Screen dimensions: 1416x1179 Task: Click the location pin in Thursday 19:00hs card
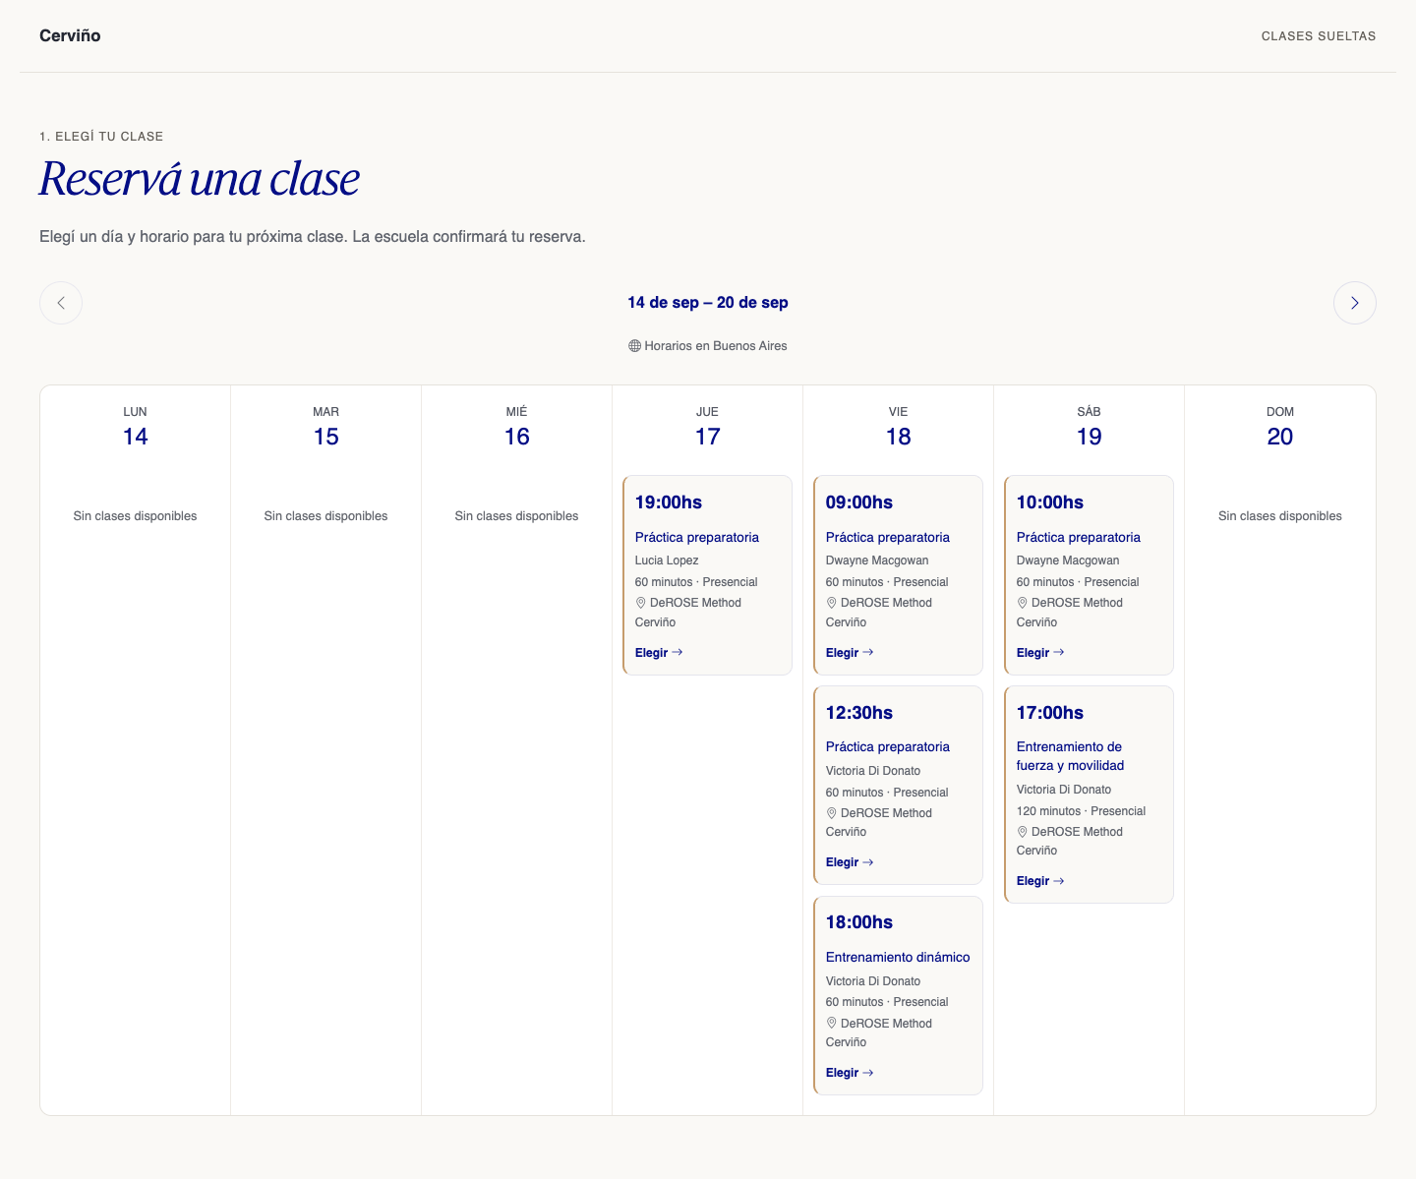[x=640, y=603]
